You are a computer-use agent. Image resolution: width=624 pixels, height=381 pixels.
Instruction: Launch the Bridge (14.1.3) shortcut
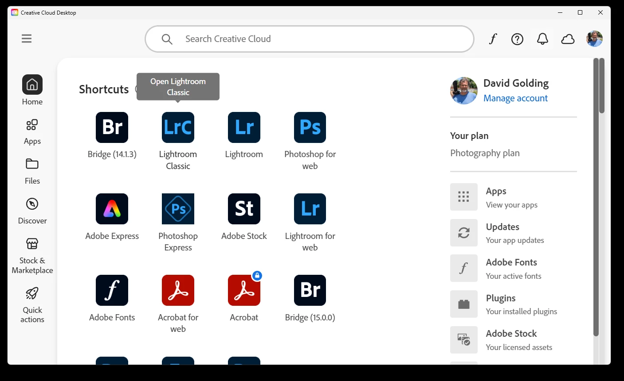click(x=112, y=127)
